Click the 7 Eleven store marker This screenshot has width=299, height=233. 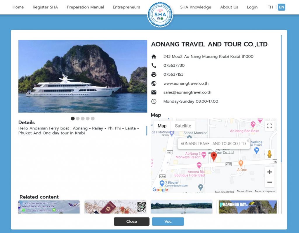162,184
